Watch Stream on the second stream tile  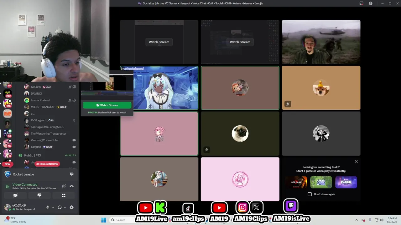coord(240,42)
